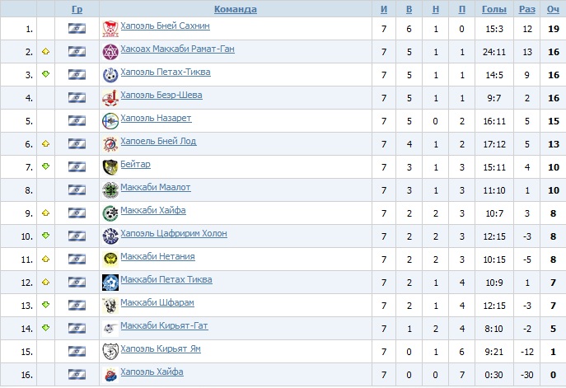The height and width of the screenshot is (388, 566).
Task: Click the Хапоель Бней Лод link
Action: tap(158, 142)
